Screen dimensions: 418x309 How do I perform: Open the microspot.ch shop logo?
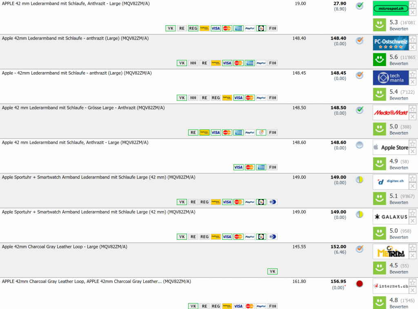click(x=391, y=8)
